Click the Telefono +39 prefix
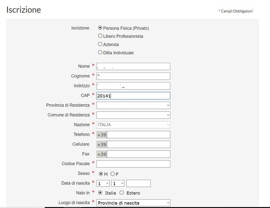 [102, 134]
